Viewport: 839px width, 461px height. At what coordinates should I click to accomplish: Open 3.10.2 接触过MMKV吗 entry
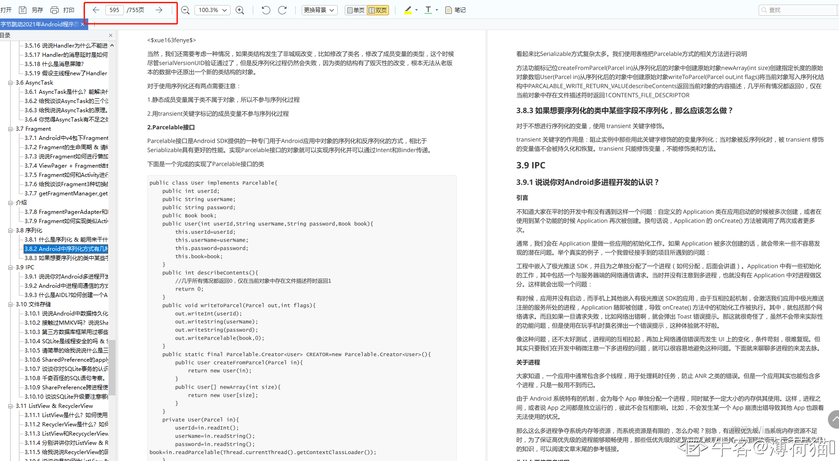point(66,323)
